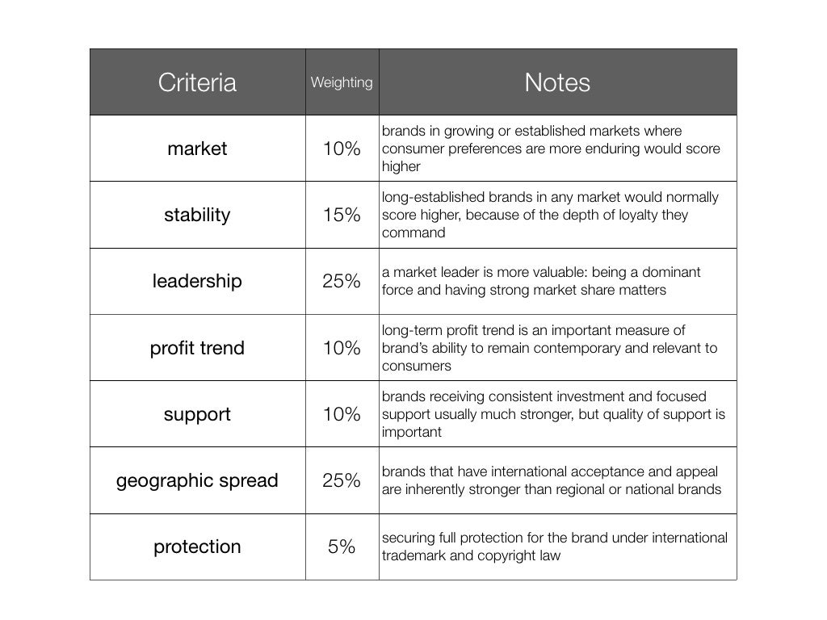Click the note about depth of loyalty
Viewport: 827px width, 620px height.
pyautogui.click(x=557, y=215)
